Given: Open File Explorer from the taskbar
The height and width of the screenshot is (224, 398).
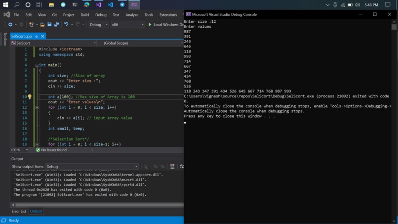Looking at the screenshot, I should point(51,4).
